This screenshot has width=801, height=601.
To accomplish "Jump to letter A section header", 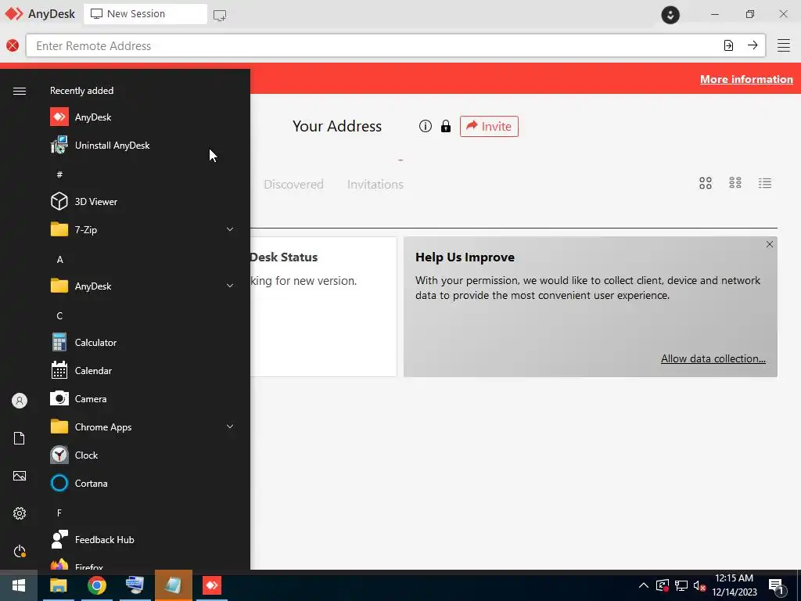I will point(59,260).
